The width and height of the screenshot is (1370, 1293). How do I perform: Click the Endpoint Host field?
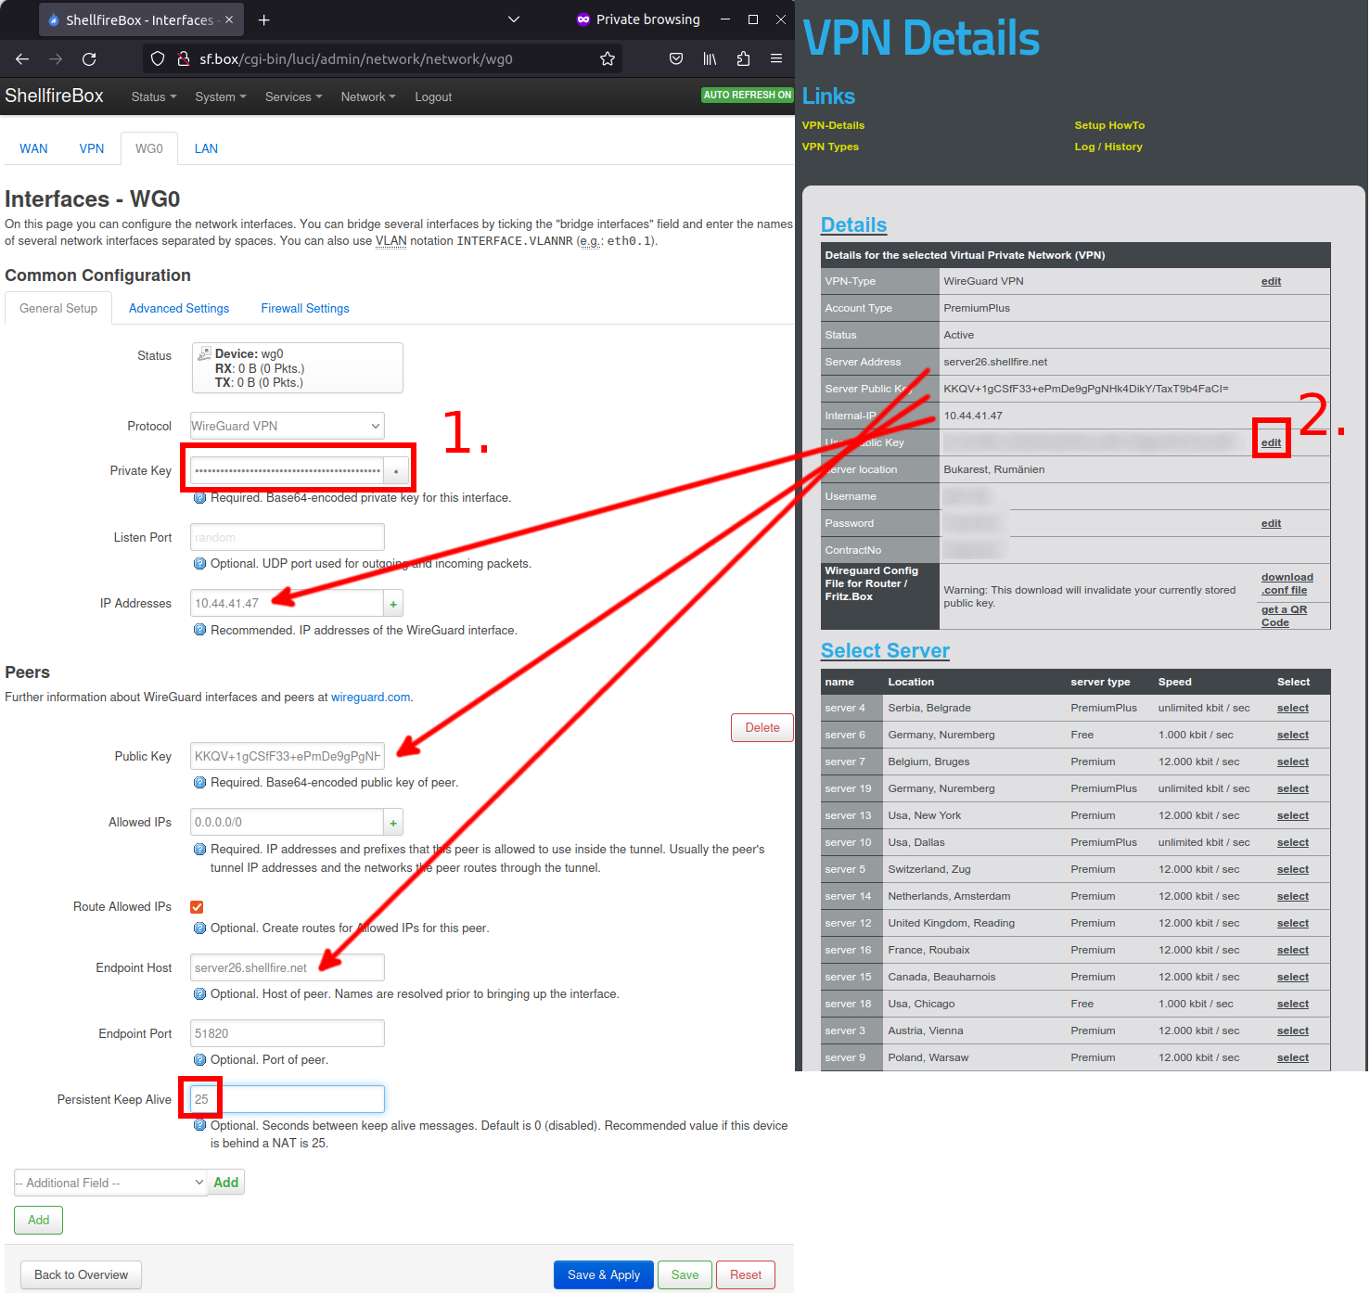[x=288, y=967]
